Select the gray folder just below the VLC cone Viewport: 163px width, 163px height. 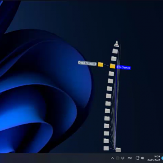pos(115,51)
